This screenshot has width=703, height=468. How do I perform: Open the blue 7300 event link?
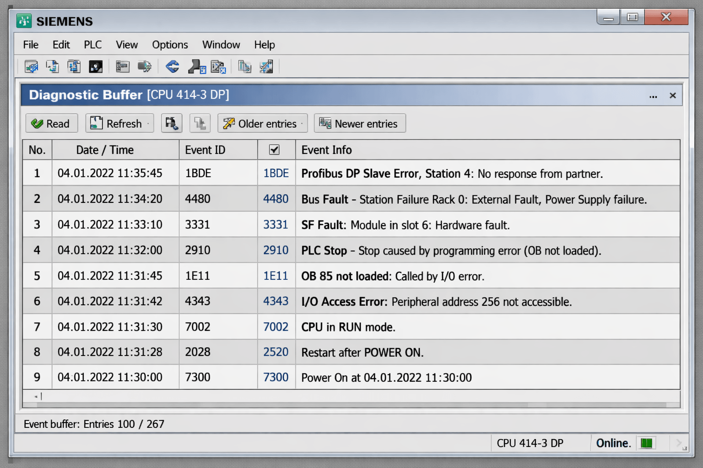point(276,377)
